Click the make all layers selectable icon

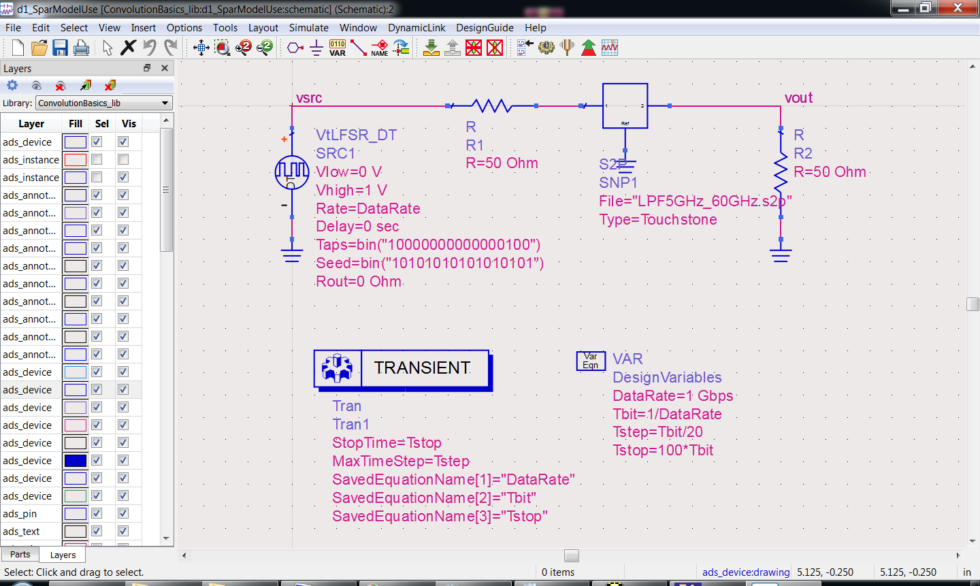pos(85,85)
